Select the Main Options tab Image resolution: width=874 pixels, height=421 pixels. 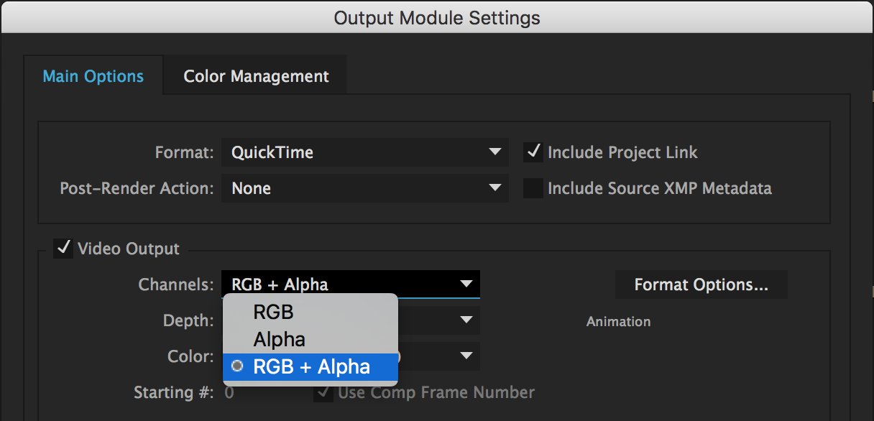pyautogui.click(x=93, y=76)
